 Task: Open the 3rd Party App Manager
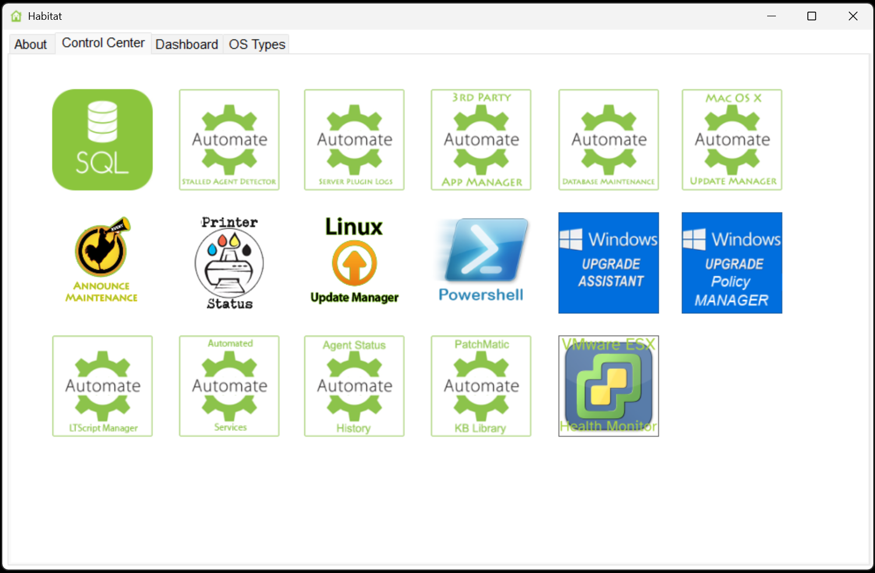coord(480,139)
